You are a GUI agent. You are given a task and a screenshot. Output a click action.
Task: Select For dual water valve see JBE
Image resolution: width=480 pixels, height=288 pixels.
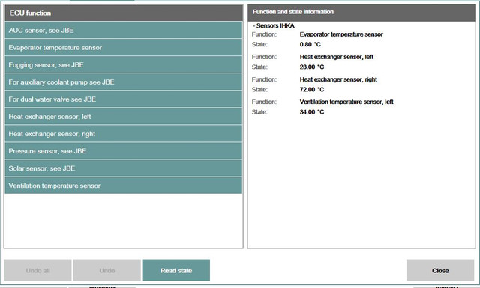pos(123,99)
